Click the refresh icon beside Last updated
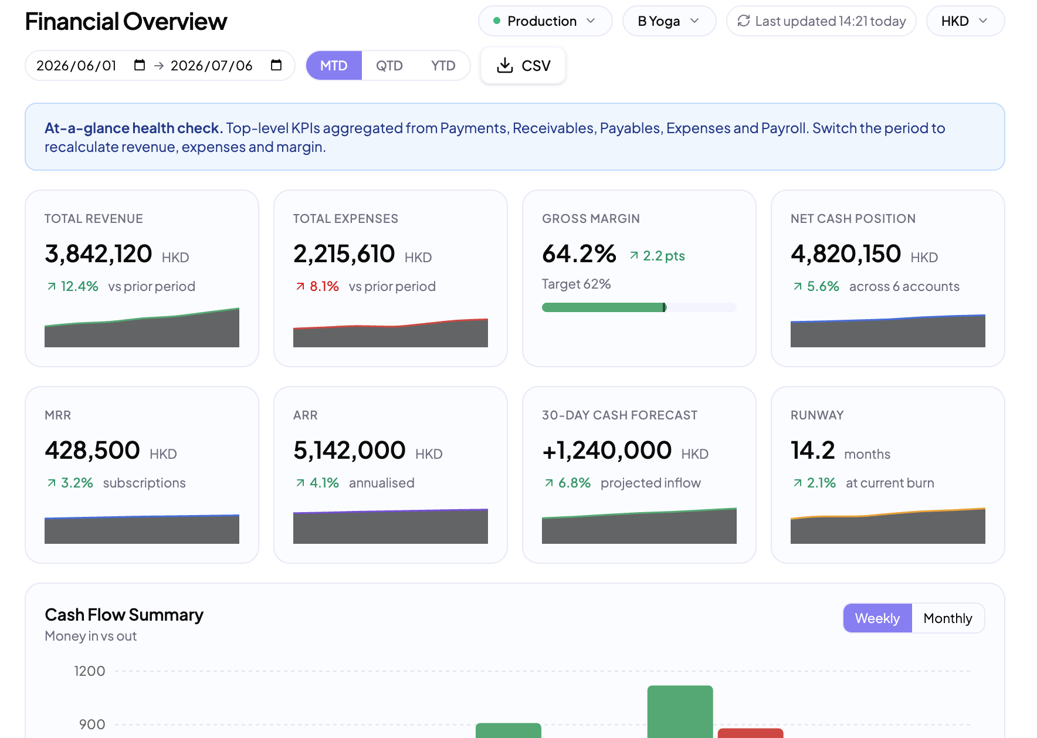1037x738 pixels. [744, 21]
